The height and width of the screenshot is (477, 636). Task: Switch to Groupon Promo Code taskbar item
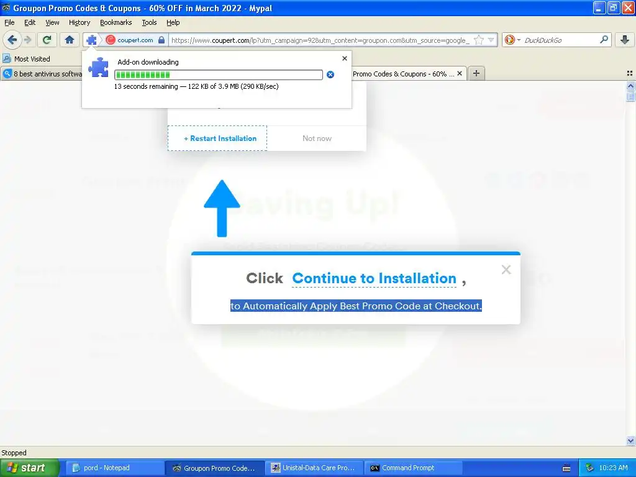(214, 468)
